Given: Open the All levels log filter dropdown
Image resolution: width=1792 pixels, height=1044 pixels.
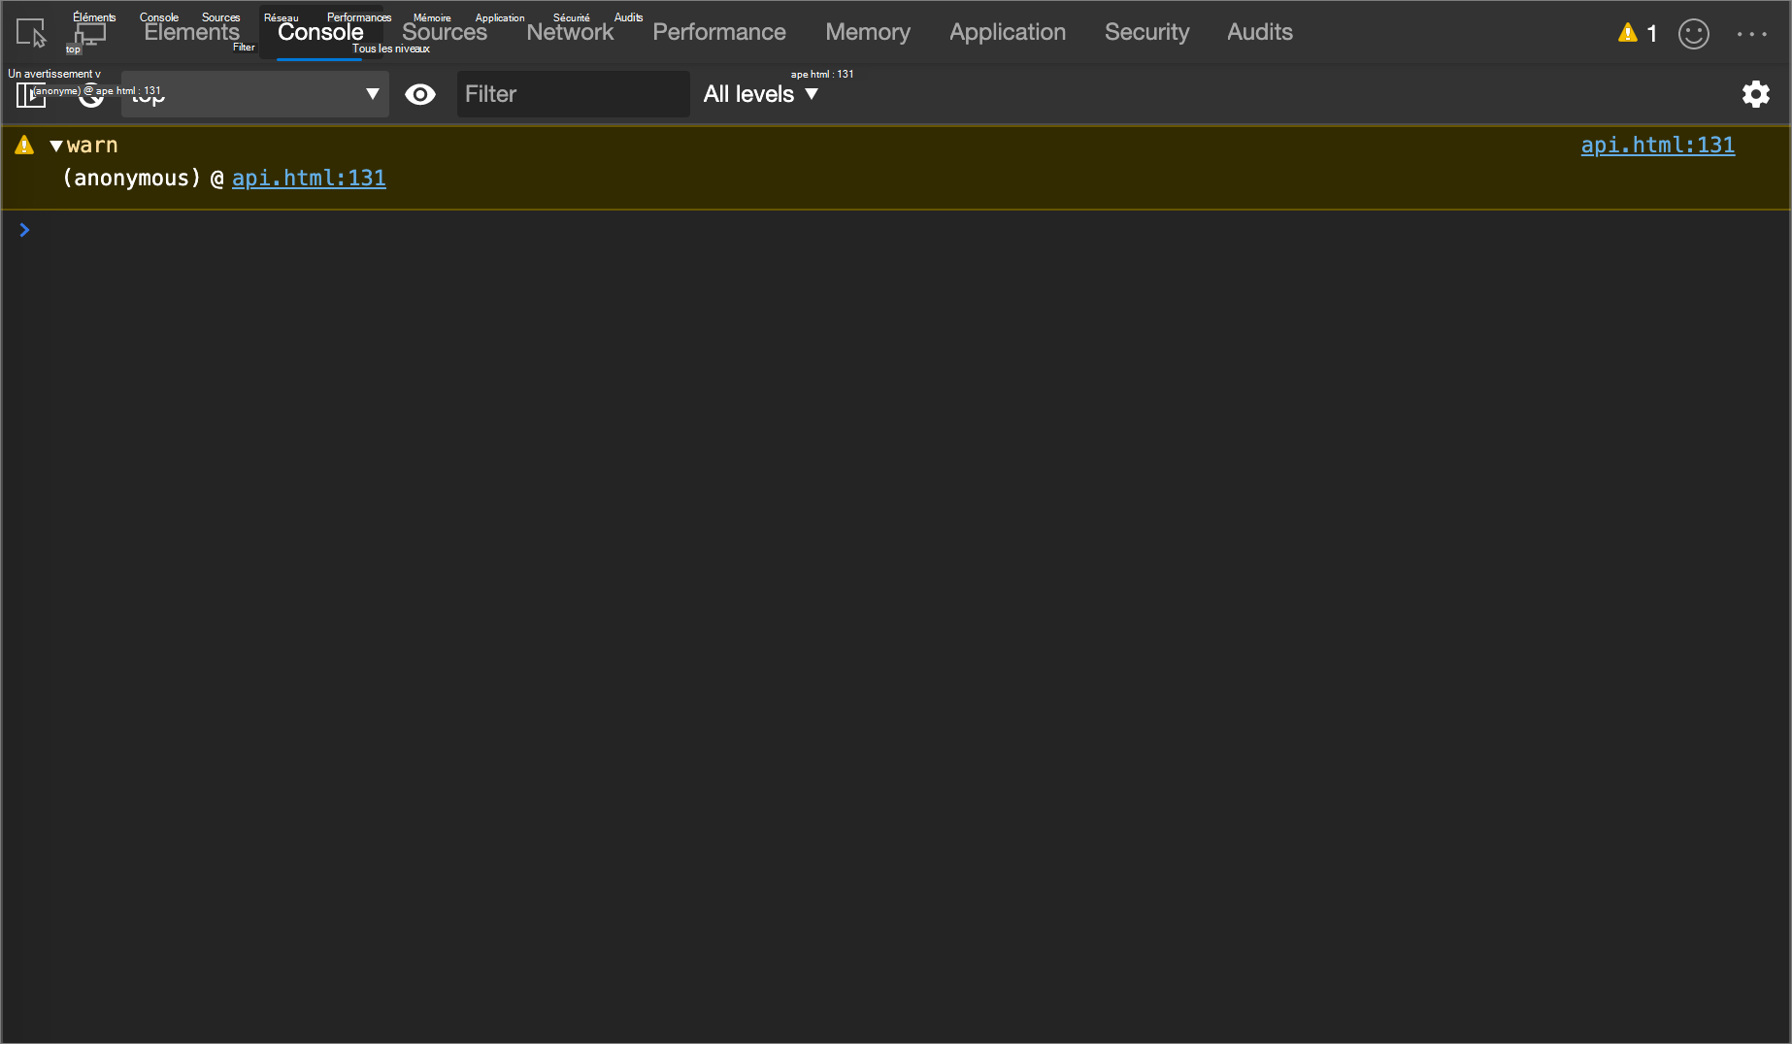Looking at the screenshot, I should click(761, 94).
